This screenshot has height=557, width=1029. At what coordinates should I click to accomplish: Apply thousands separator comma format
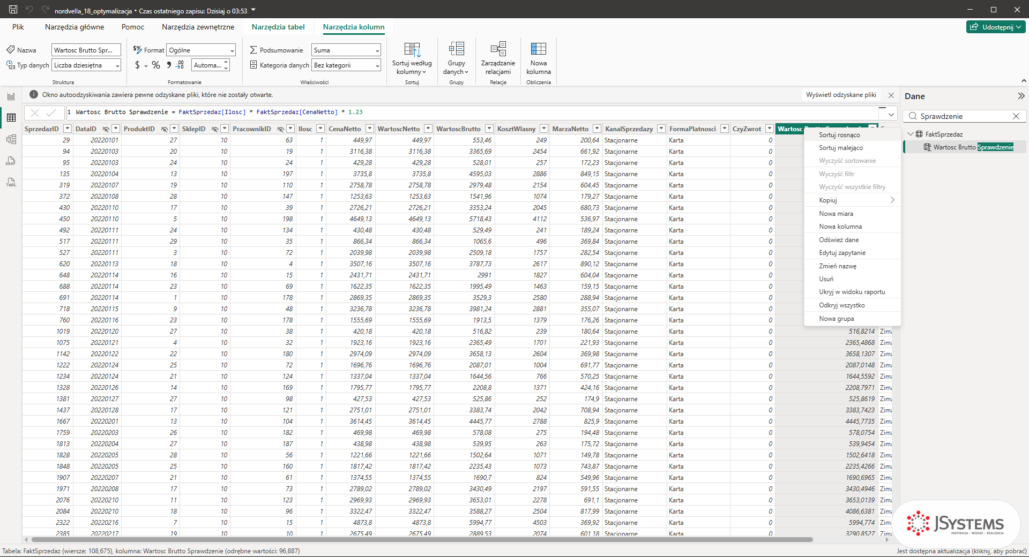pos(169,65)
